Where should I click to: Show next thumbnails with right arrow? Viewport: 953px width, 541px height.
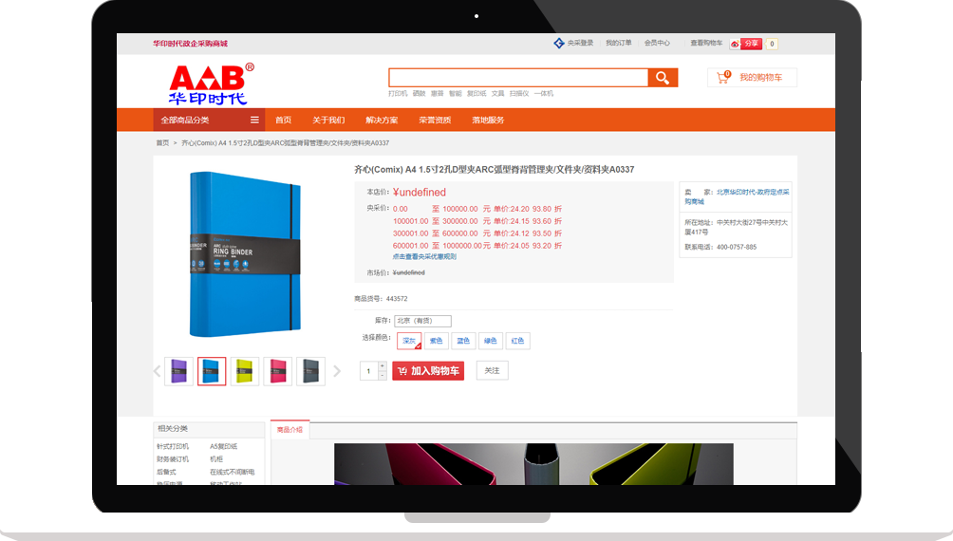click(x=336, y=371)
